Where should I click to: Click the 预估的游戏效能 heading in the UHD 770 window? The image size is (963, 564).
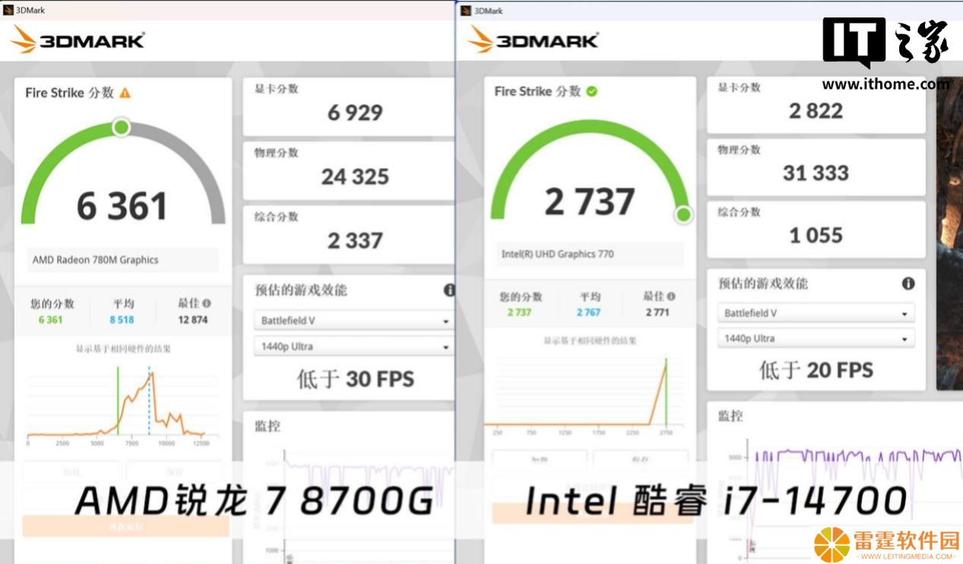(763, 284)
